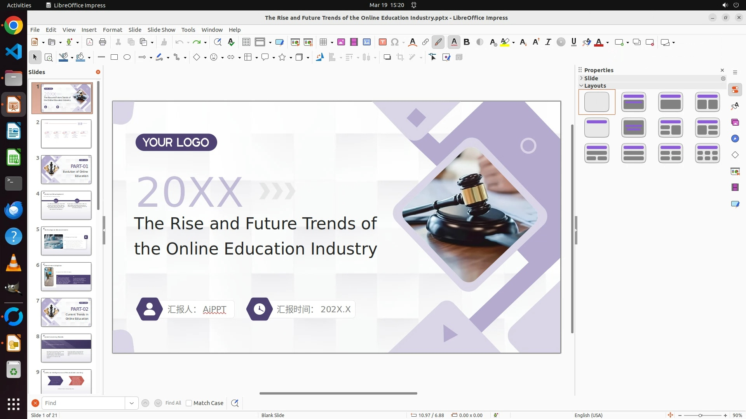Select the Rectangle shape tool
746x419 pixels.
click(x=114, y=57)
